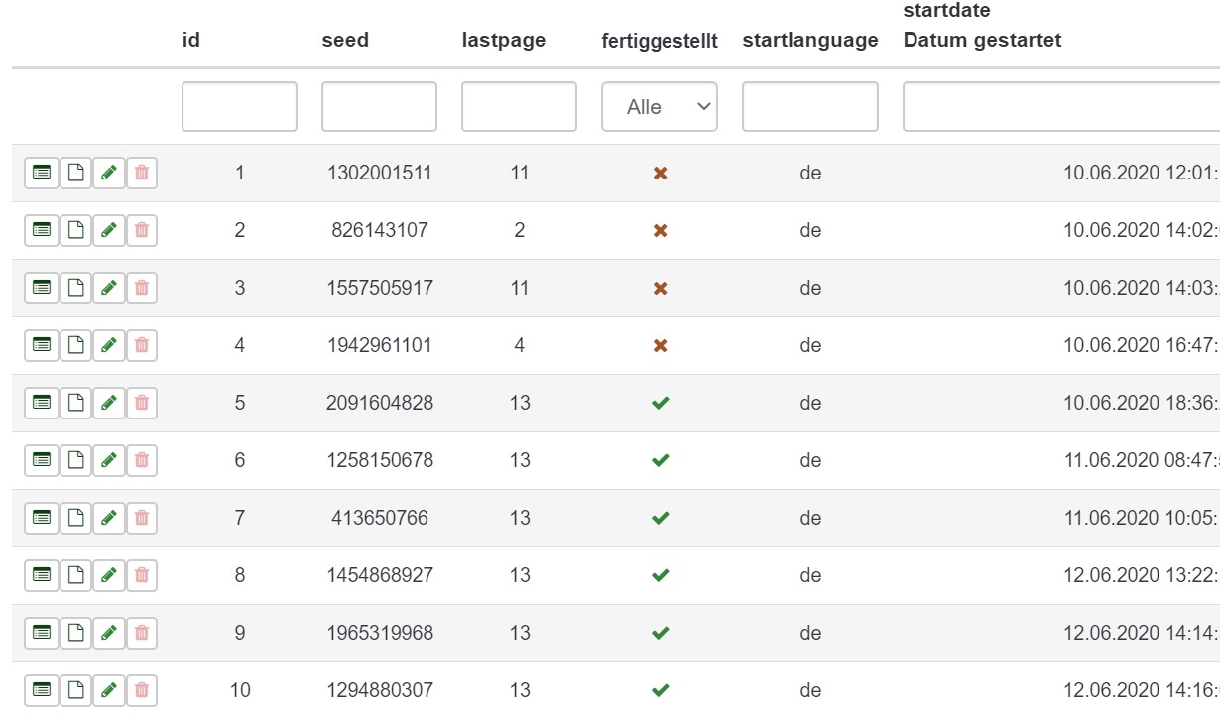Open details icon for response id 8
The width and height of the screenshot is (1220, 717).
pyautogui.click(x=41, y=575)
